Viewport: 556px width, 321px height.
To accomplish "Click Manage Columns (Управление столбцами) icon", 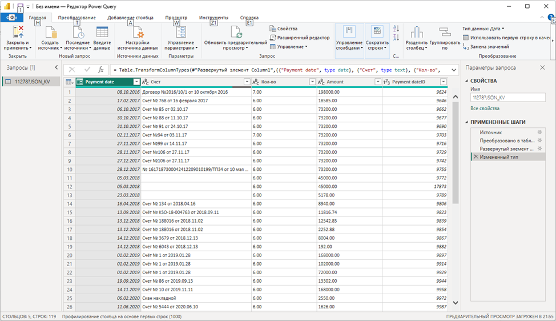I will click(x=349, y=31).
